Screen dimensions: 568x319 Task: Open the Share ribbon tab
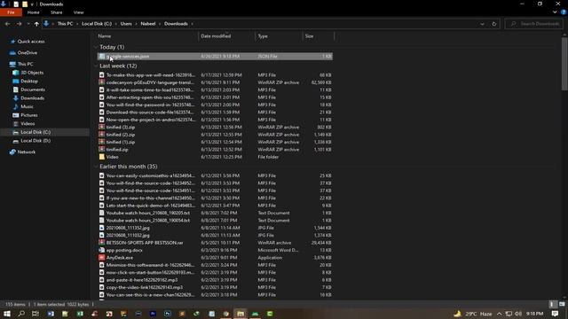point(57,12)
